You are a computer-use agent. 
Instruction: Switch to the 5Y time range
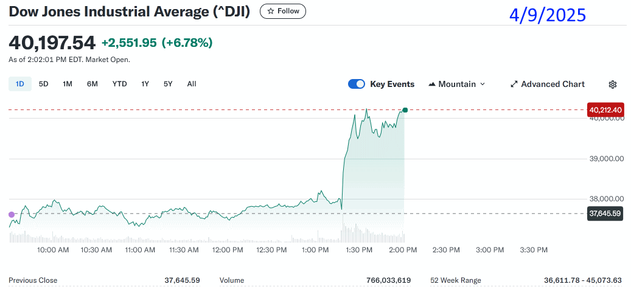click(x=168, y=84)
